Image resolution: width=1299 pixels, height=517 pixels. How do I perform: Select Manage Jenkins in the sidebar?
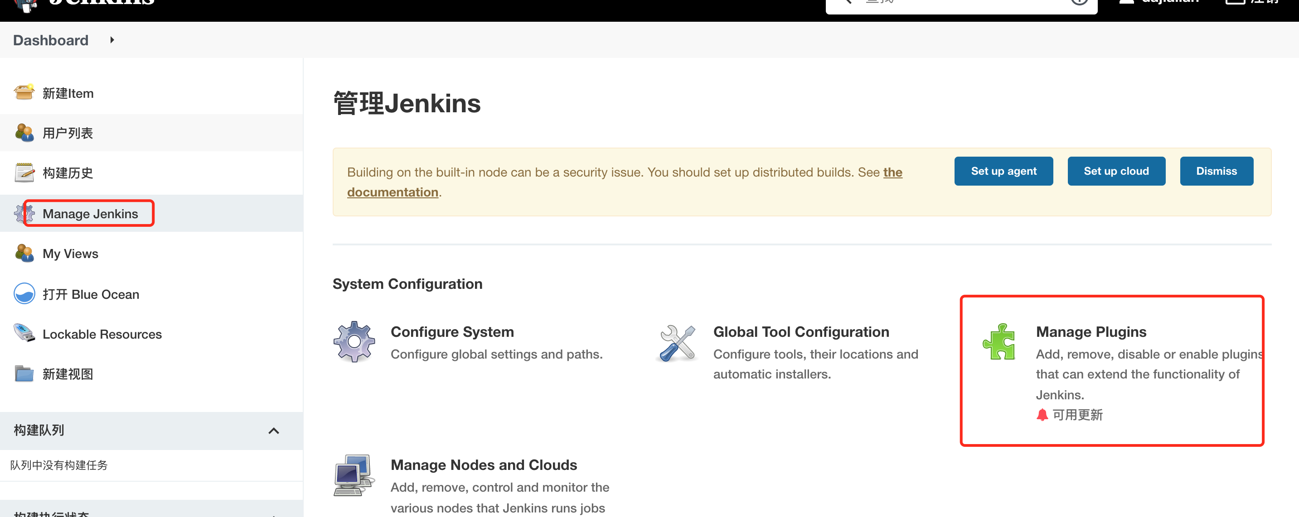90,214
